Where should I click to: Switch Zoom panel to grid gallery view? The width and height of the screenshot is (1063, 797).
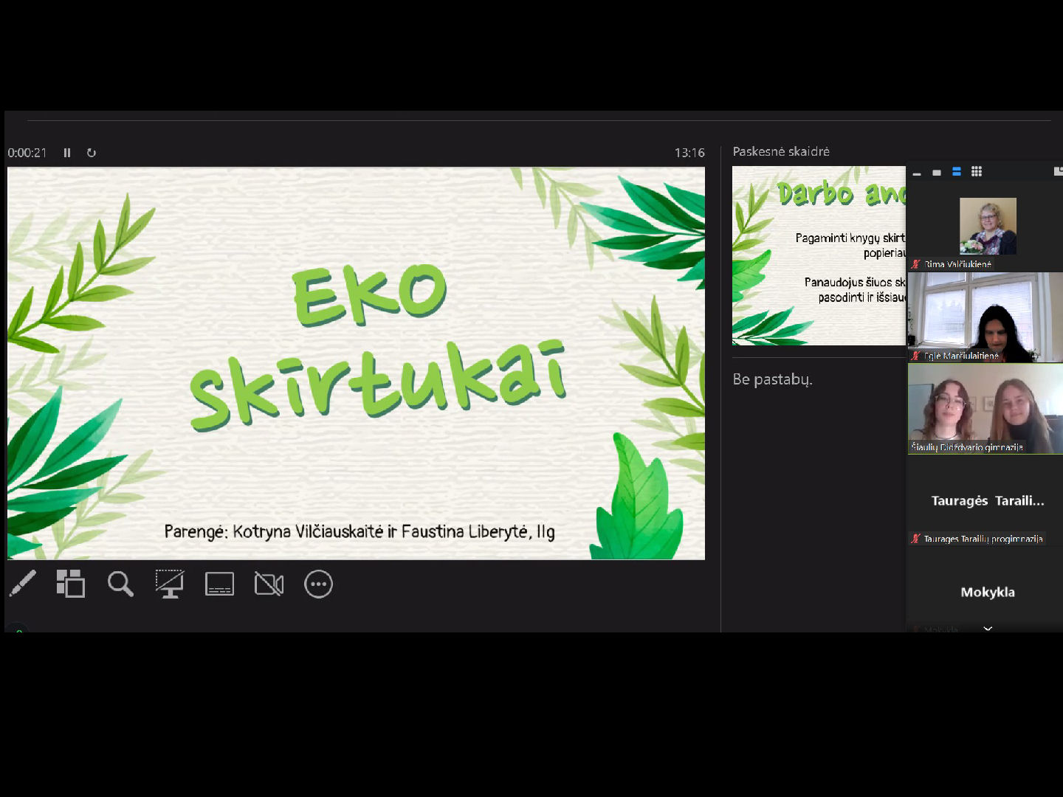tap(977, 172)
